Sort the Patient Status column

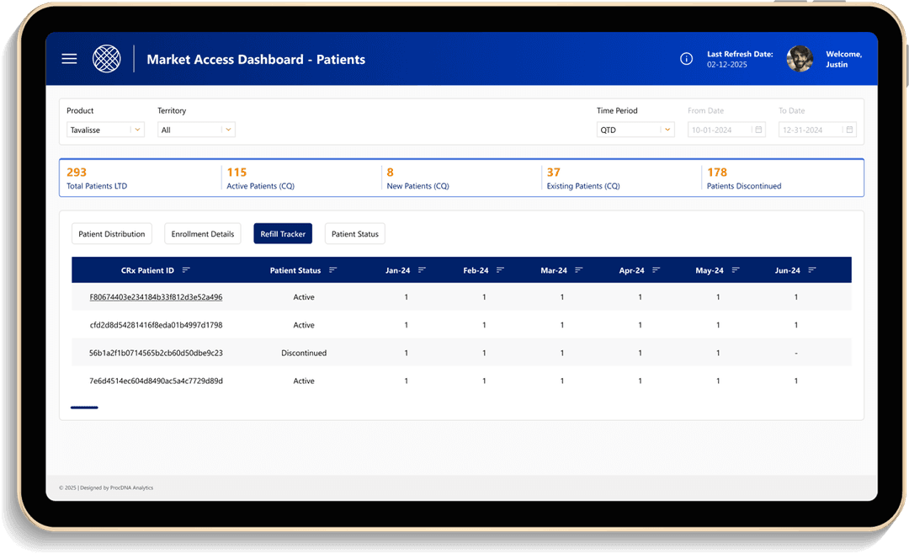coord(333,270)
